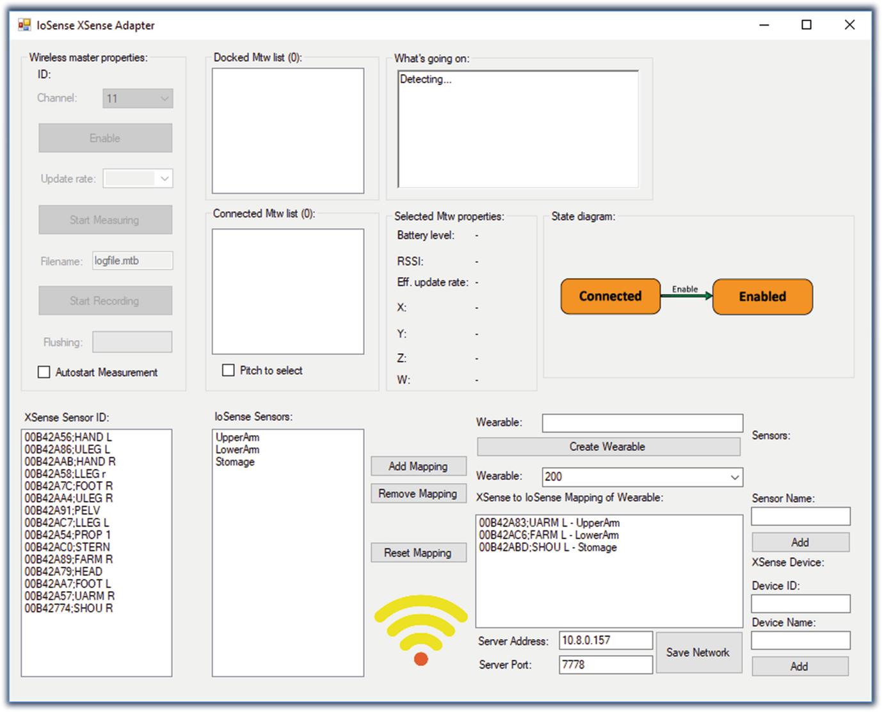The image size is (882, 712).
Task: Click the empty Connected Mtw list box
Action: click(x=288, y=292)
